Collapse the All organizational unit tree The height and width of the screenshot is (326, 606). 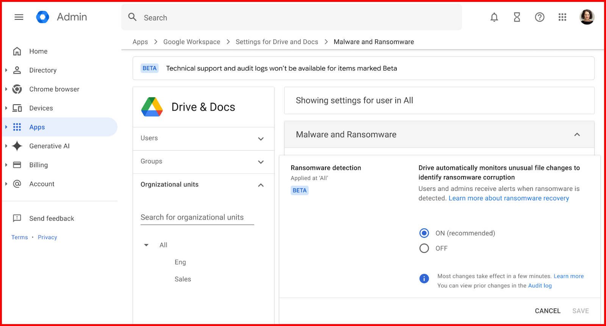(x=146, y=245)
